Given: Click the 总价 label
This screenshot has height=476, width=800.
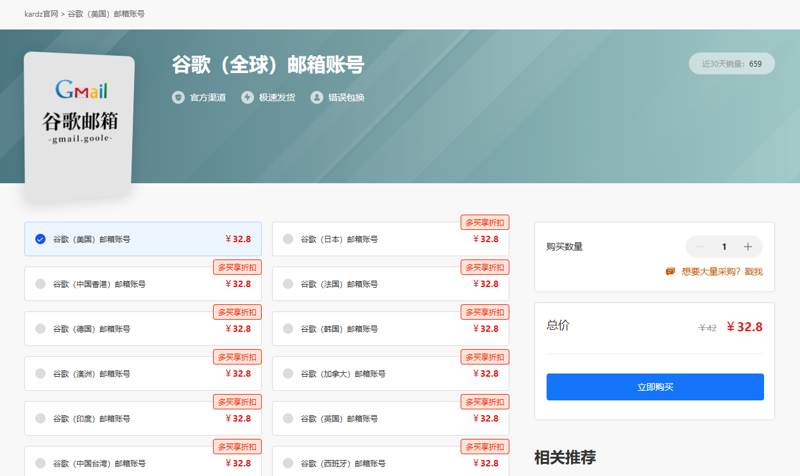Looking at the screenshot, I should (x=558, y=325).
